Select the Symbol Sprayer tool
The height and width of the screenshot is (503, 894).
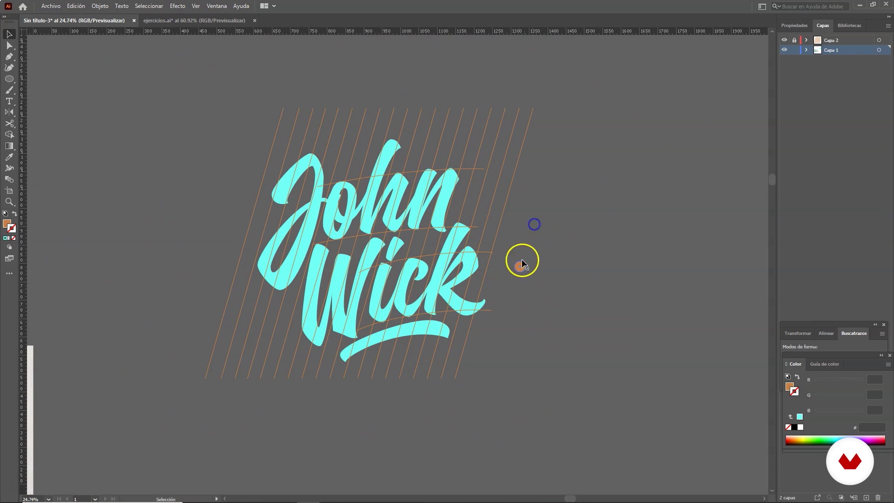pyautogui.click(x=9, y=168)
